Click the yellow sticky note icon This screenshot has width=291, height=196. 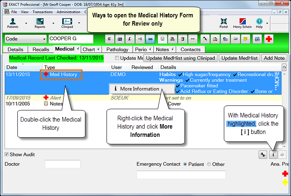pos(245,39)
